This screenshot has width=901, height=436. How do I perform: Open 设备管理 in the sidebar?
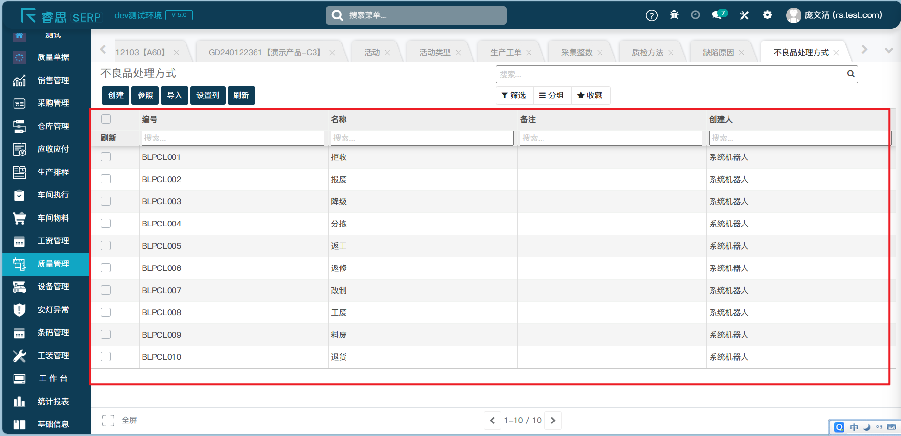(46, 287)
